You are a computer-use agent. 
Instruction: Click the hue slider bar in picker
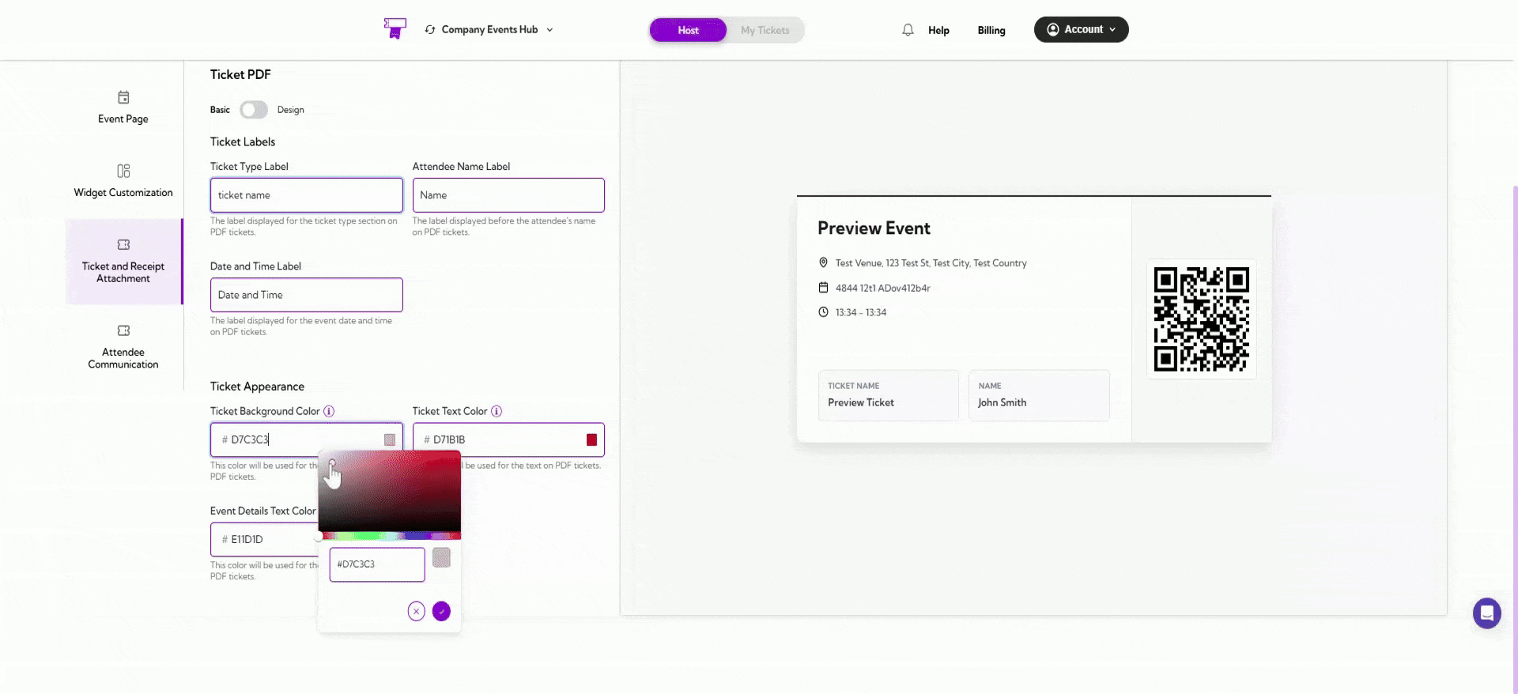[x=389, y=536]
